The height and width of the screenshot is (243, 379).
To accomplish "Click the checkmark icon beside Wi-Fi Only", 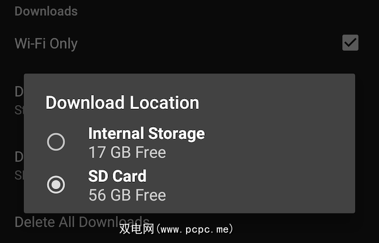I will [x=350, y=43].
